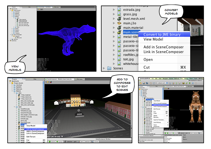The image size is (211, 149).
Task: Click the Run project icon in jmonkeyplatform toolbar
Action: 176,83
